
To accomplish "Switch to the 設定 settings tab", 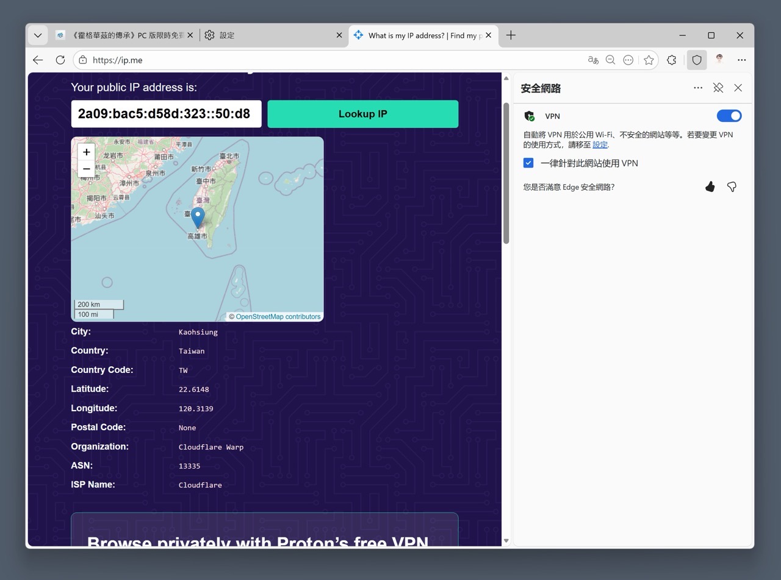I will click(x=268, y=35).
